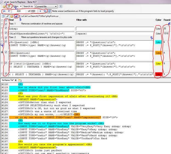Viewport: 171px width, 154px height.
Task: Click the Color button for the &nbsp; rule
Action: point(158,28)
